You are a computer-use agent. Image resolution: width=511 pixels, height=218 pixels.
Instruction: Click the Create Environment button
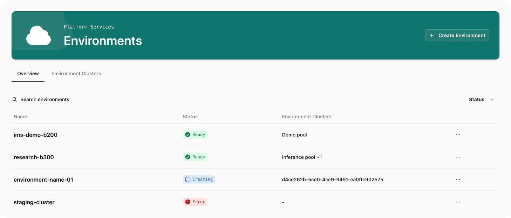coord(457,35)
